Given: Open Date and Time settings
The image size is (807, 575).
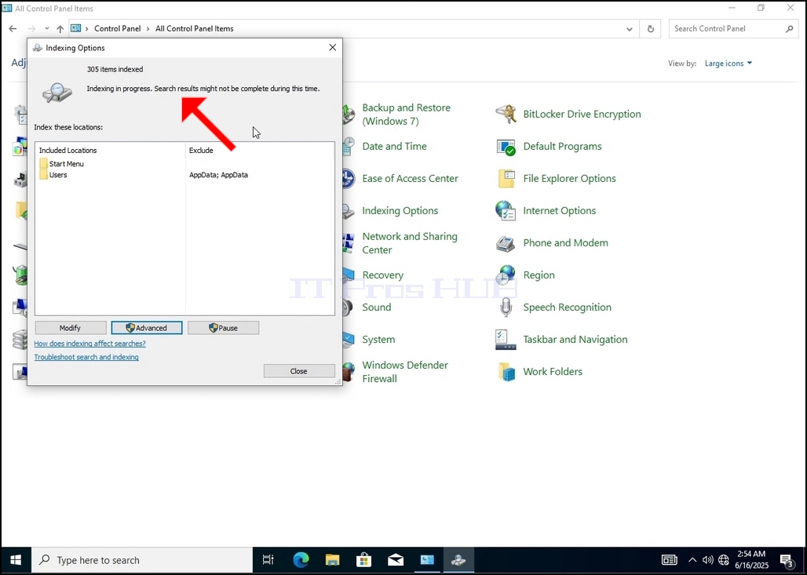Looking at the screenshot, I should pyautogui.click(x=394, y=146).
